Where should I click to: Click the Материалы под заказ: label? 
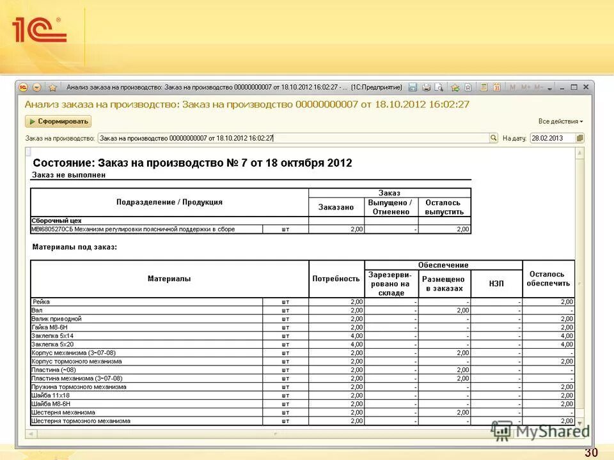click(x=74, y=247)
